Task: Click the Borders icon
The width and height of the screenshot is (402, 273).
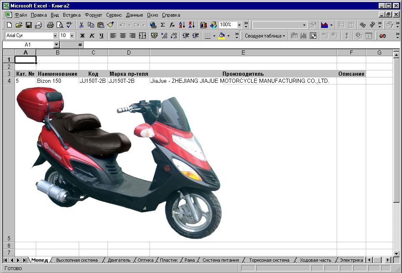Action: 208,36
